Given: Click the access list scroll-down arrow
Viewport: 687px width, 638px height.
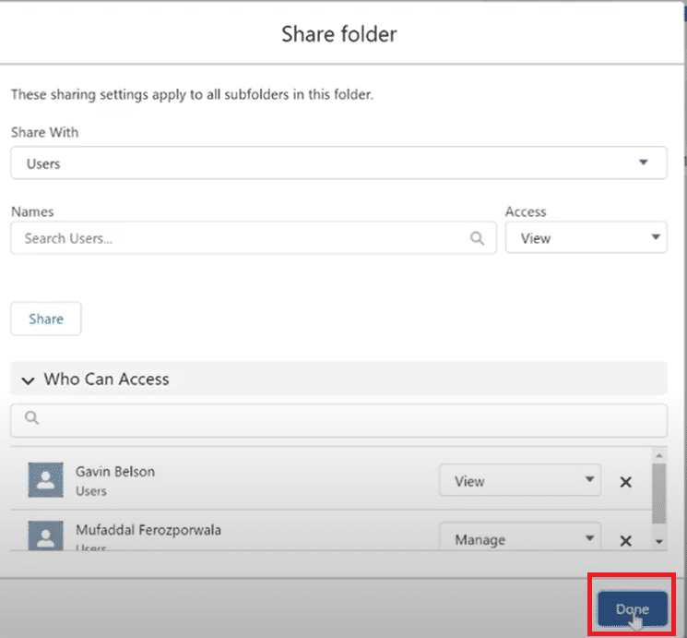Looking at the screenshot, I should 659,541.
